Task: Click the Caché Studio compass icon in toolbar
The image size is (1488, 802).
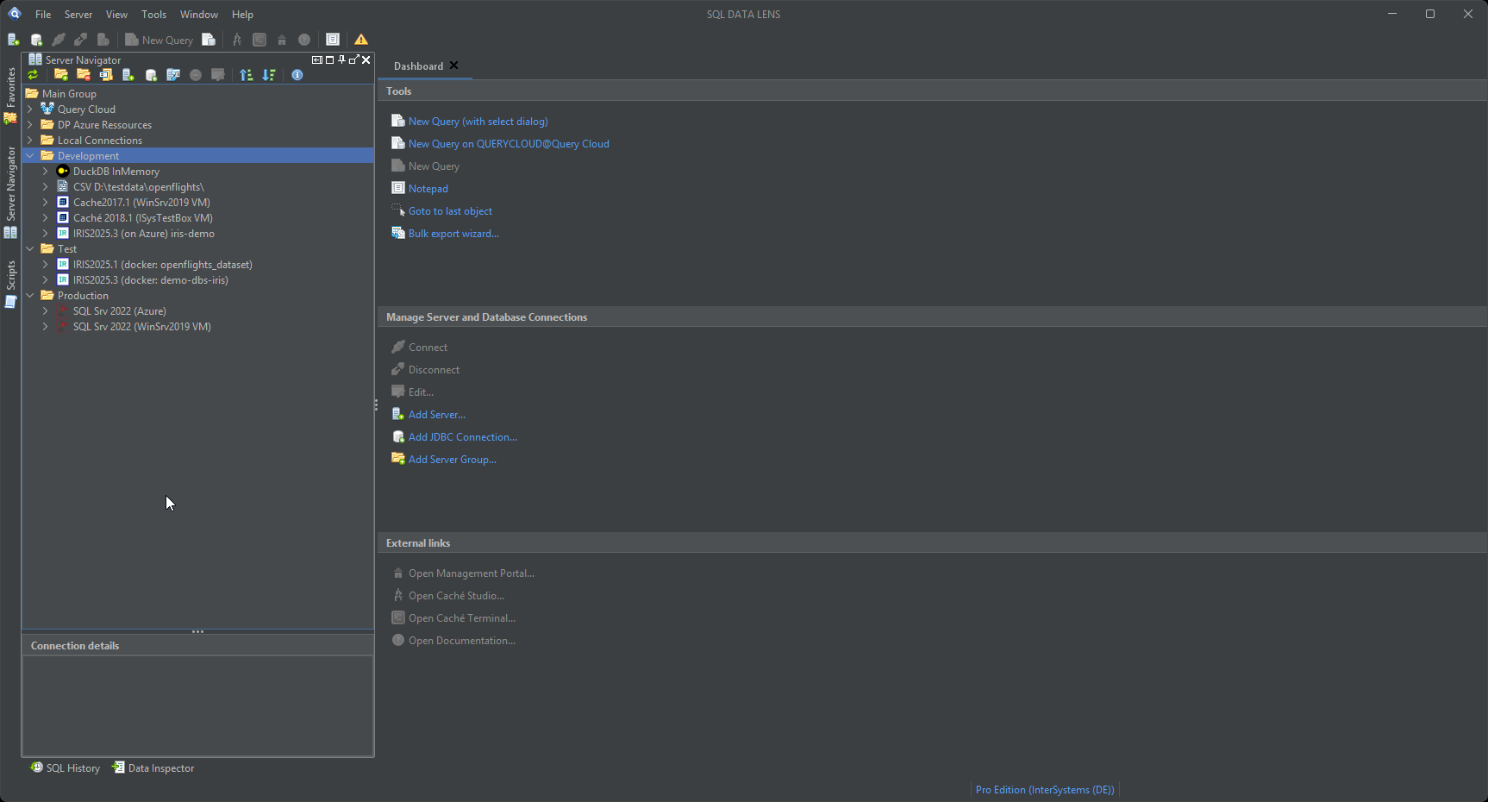Action: 237,40
